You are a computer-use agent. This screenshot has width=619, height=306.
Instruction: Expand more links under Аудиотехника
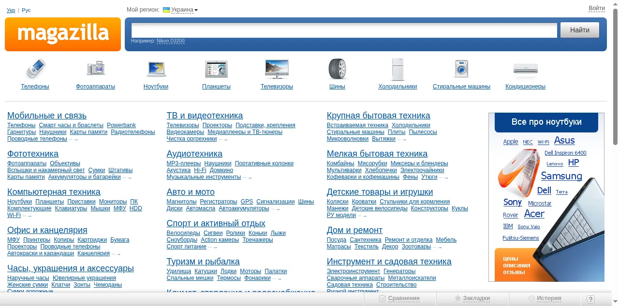(247, 177)
